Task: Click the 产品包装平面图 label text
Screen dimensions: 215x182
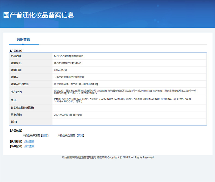Action: (x=31, y=135)
